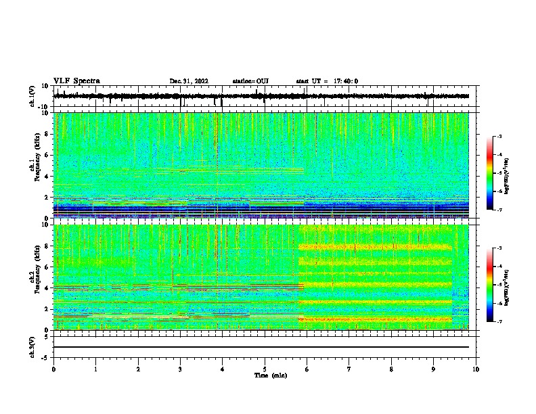The height and width of the screenshot is (414, 536).
Task: Click the ch.1 voltage waveform trace
Action: coord(261,96)
